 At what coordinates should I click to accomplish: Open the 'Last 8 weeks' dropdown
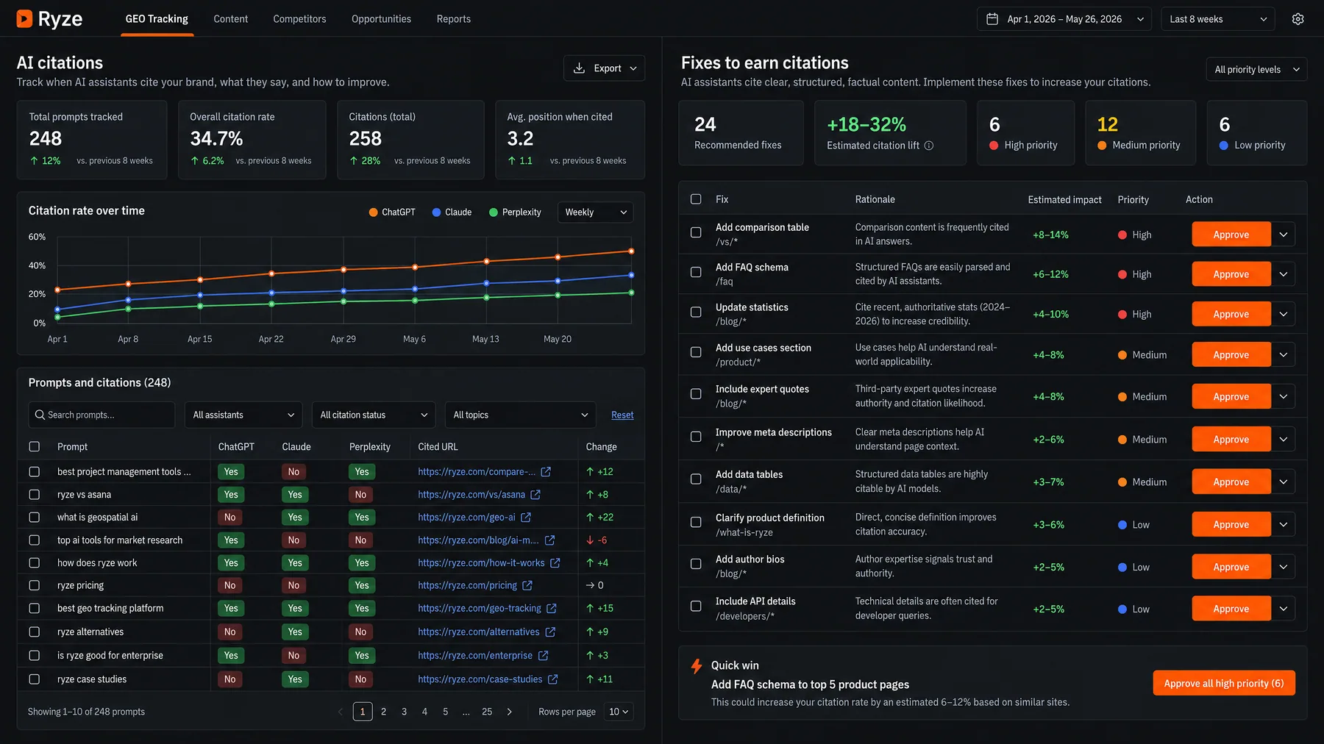(x=1217, y=19)
